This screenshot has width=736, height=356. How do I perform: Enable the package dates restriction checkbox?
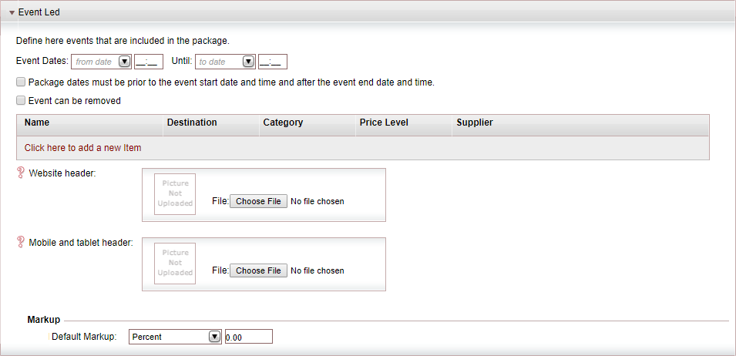tap(21, 82)
